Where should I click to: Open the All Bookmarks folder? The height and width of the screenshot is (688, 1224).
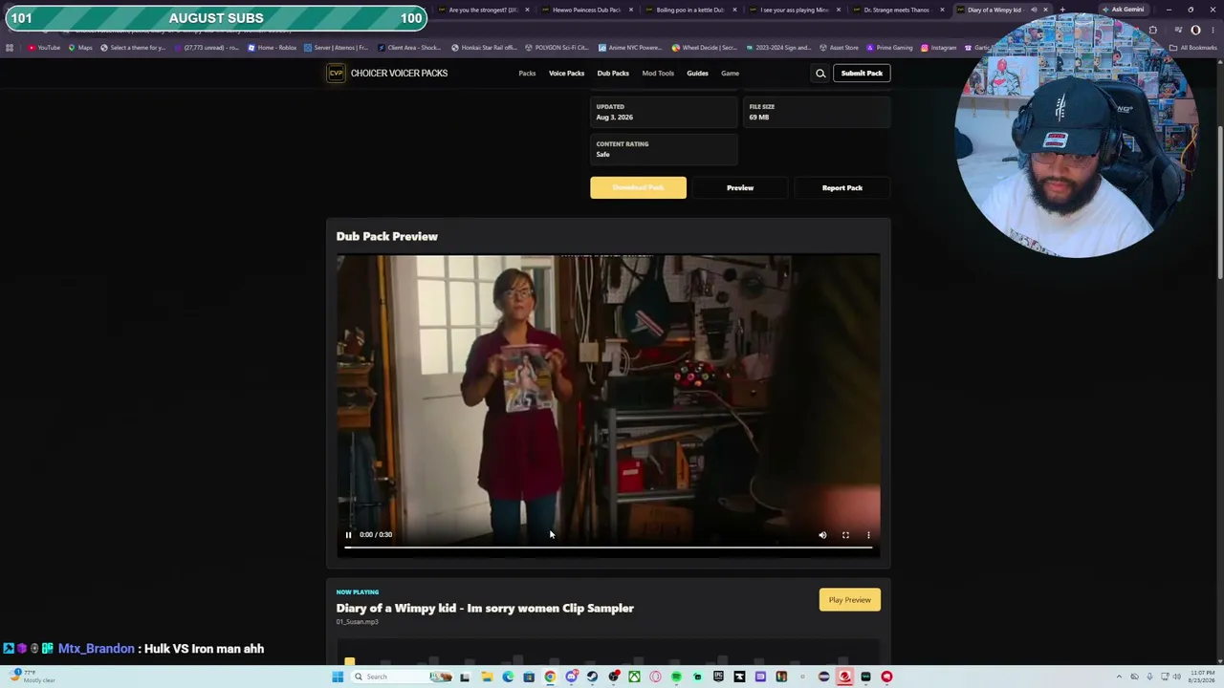click(x=1192, y=48)
